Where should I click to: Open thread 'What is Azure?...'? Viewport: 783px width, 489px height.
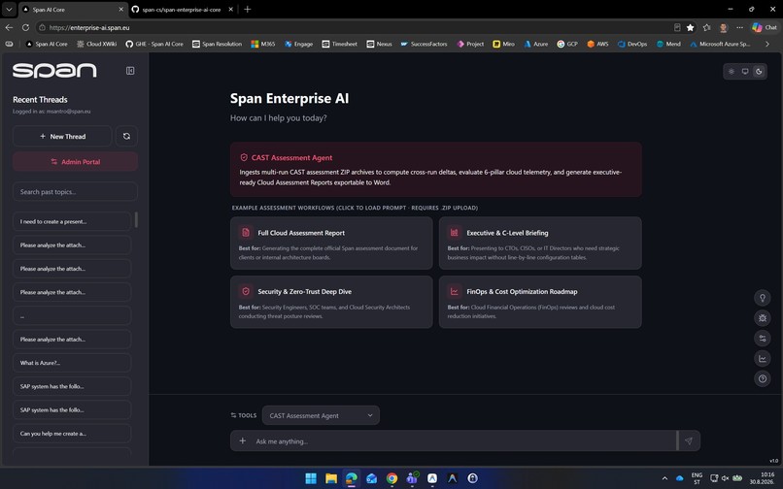(x=72, y=363)
